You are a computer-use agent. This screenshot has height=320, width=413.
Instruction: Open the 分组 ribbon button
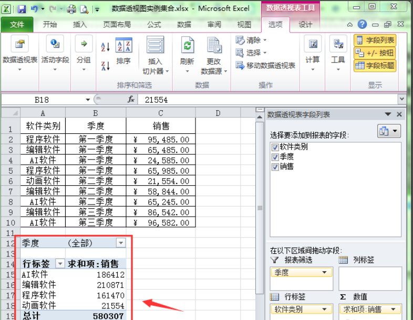(84, 54)
